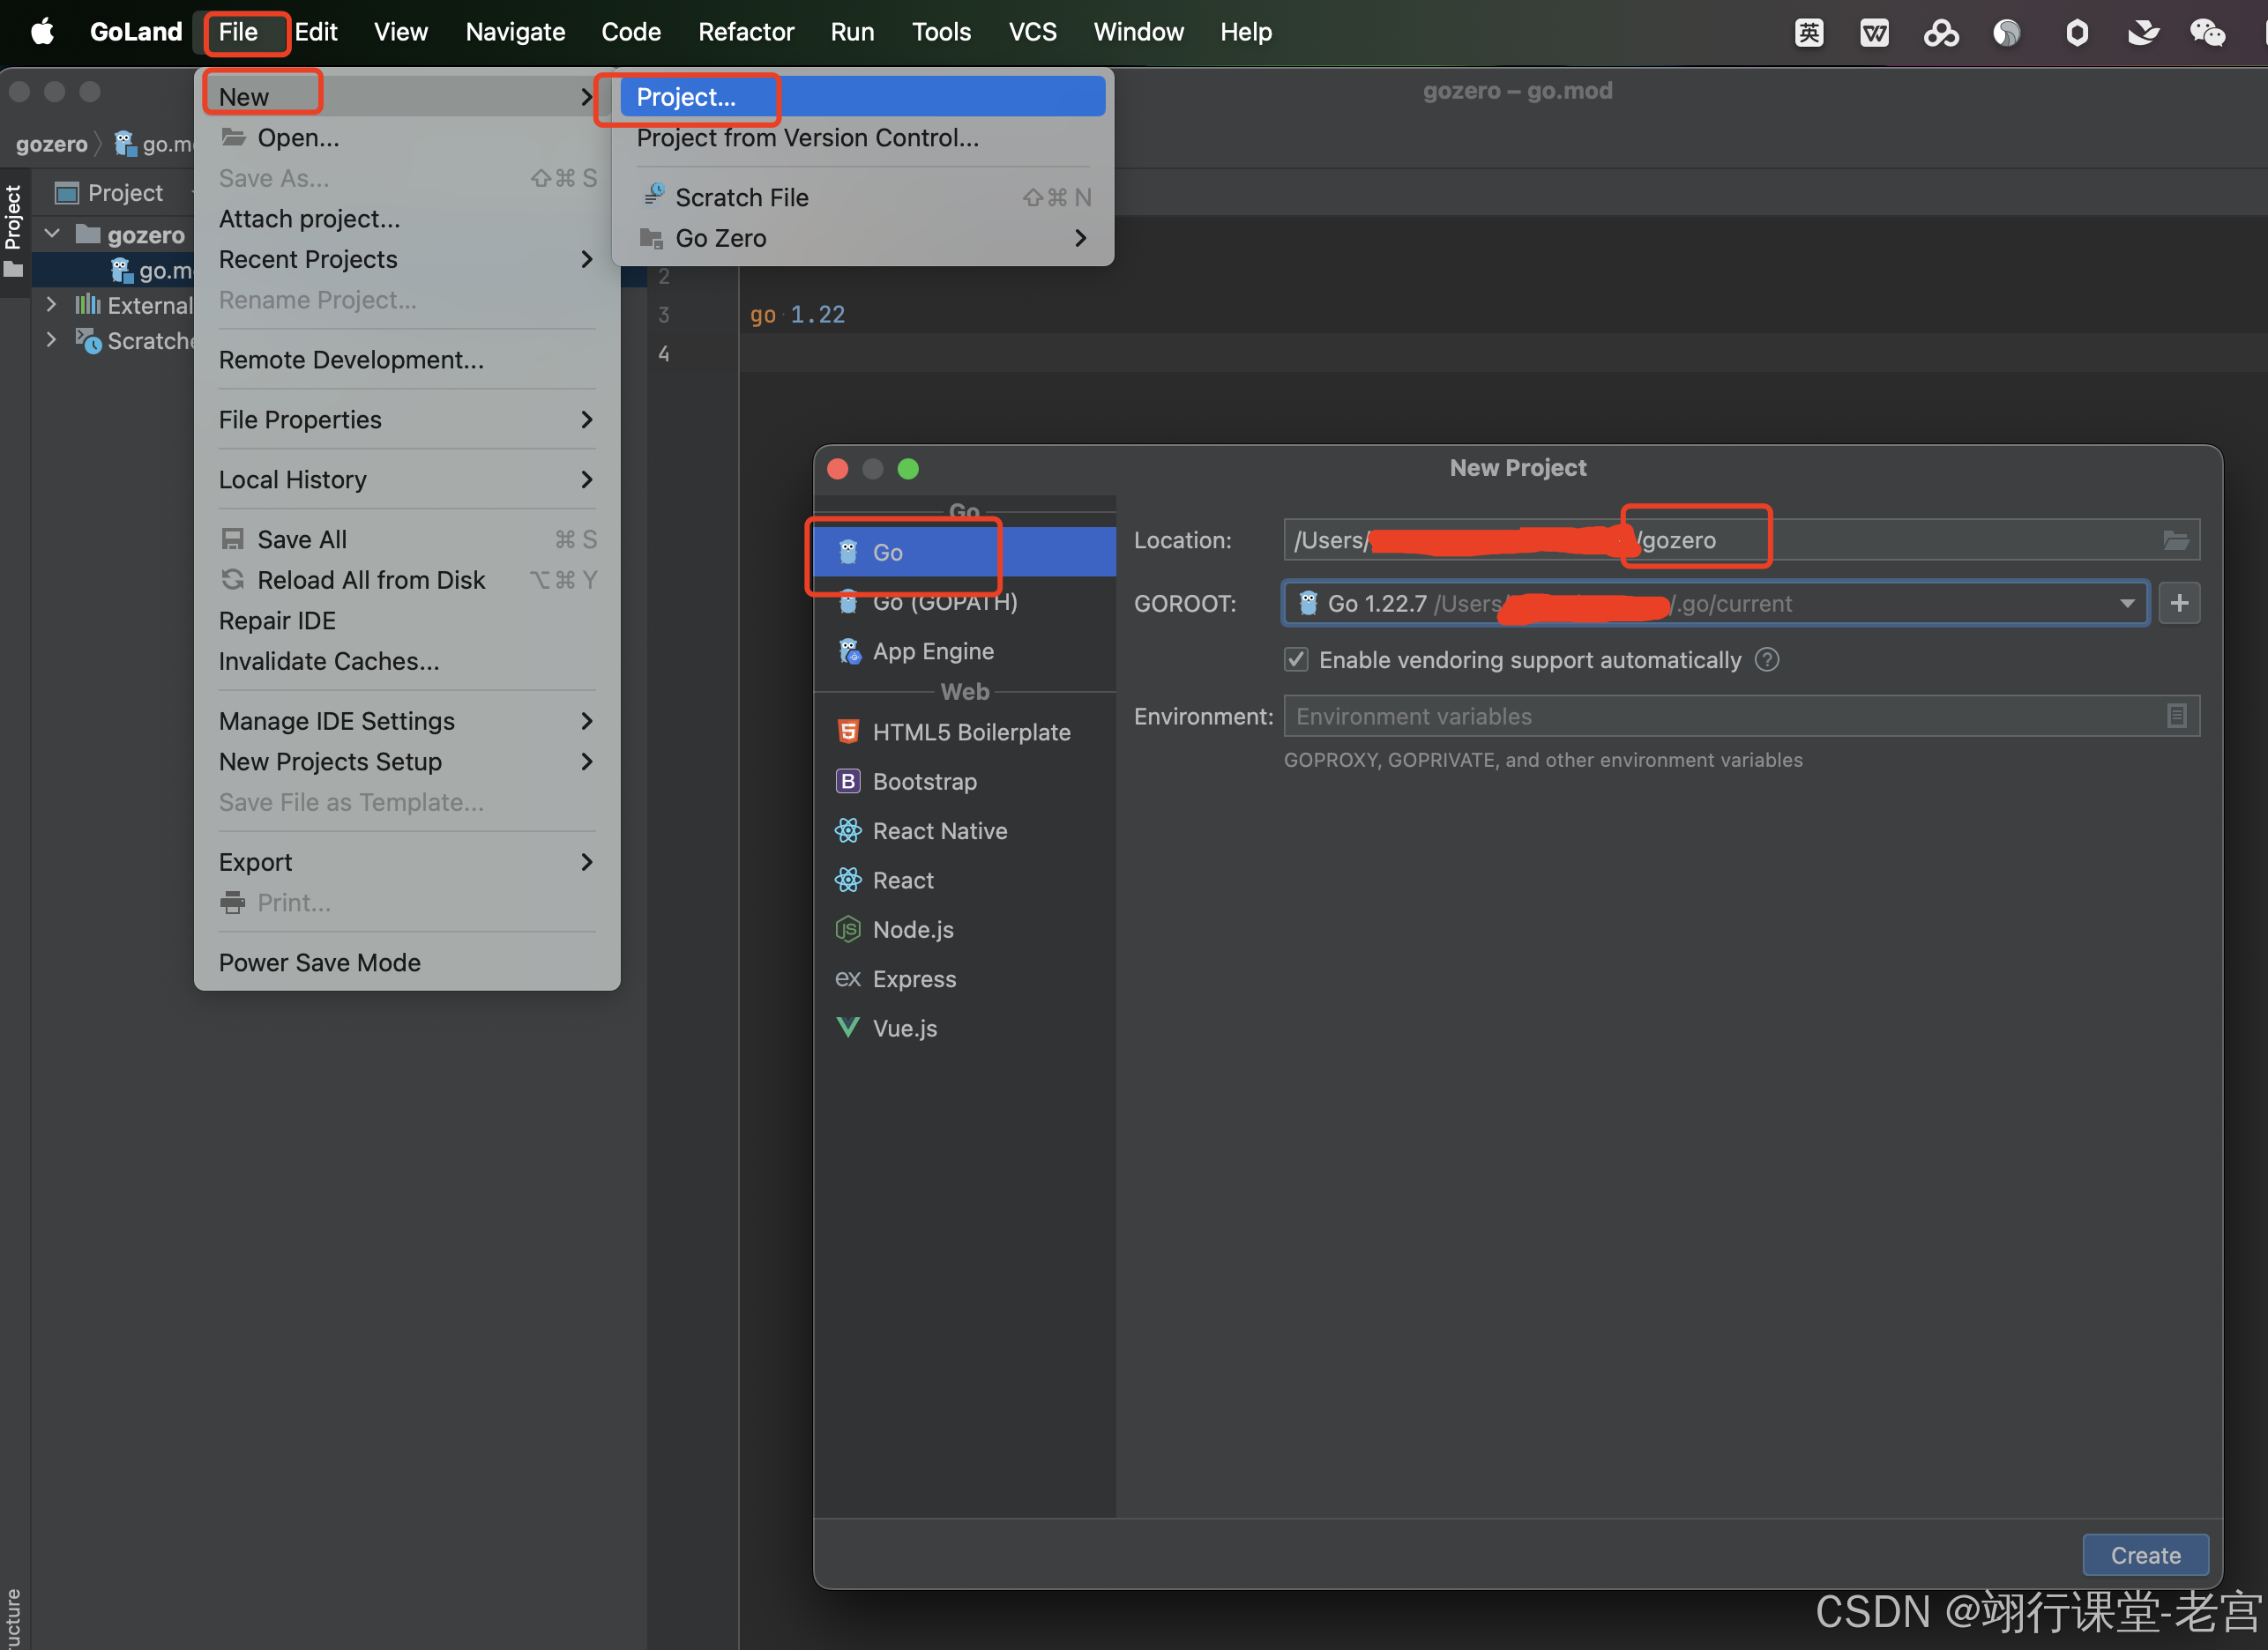This screenshot has height=1650, width=2268.
Task: Choose HTML5 Boilerplate project template
Action: coord(964,732)
